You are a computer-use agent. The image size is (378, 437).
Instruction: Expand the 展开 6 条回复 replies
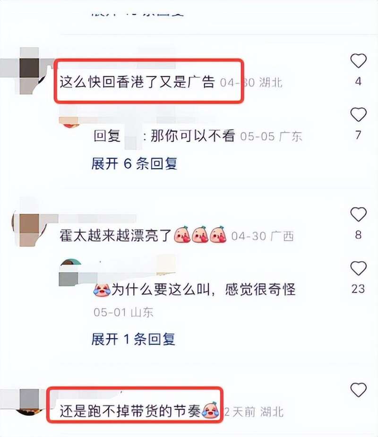[134, 163]
